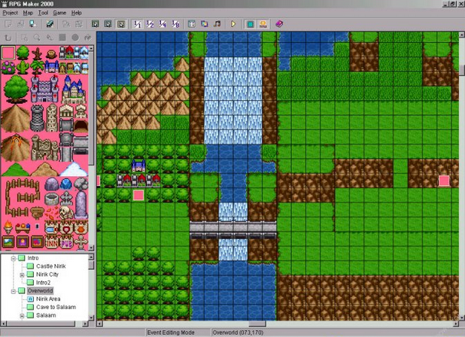Switch to Event Layer editing mode
Viewport: 465px width, 337px height.
pyautogui.click(x=121, y=24)
